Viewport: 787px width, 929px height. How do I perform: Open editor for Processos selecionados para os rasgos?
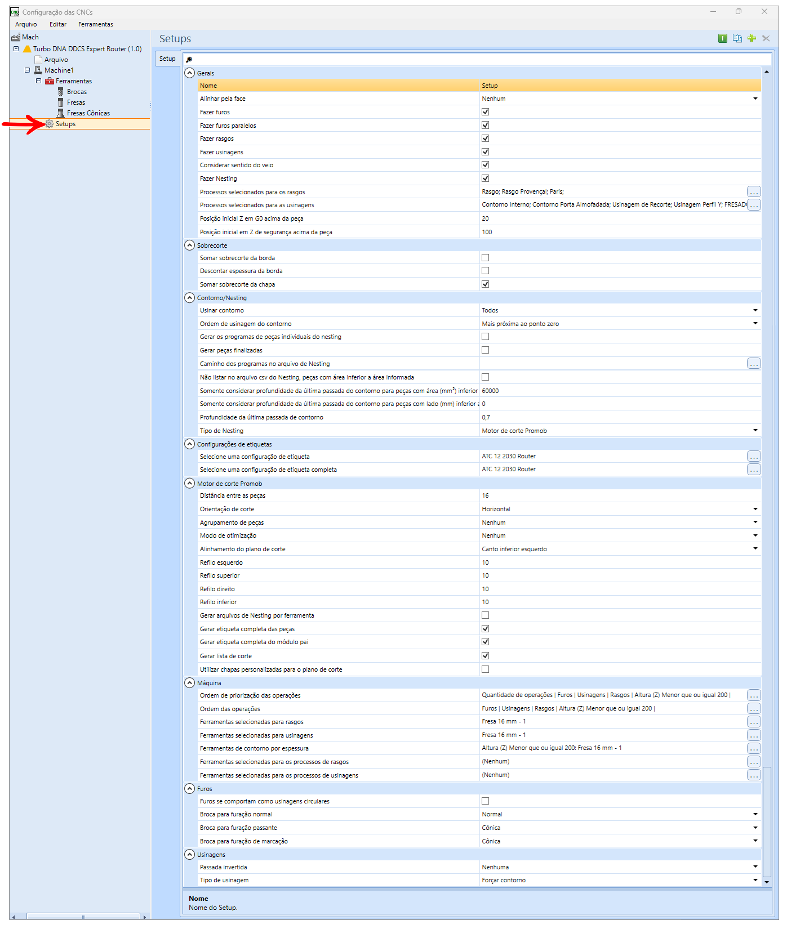pyautogui.click(x=754, y=192)
